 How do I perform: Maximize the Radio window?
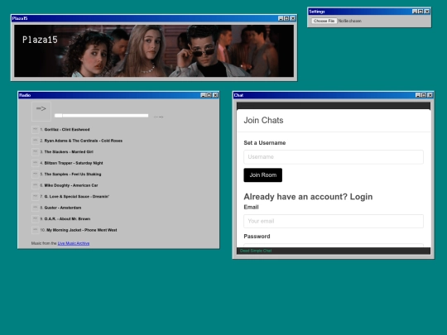coord(209,95)
